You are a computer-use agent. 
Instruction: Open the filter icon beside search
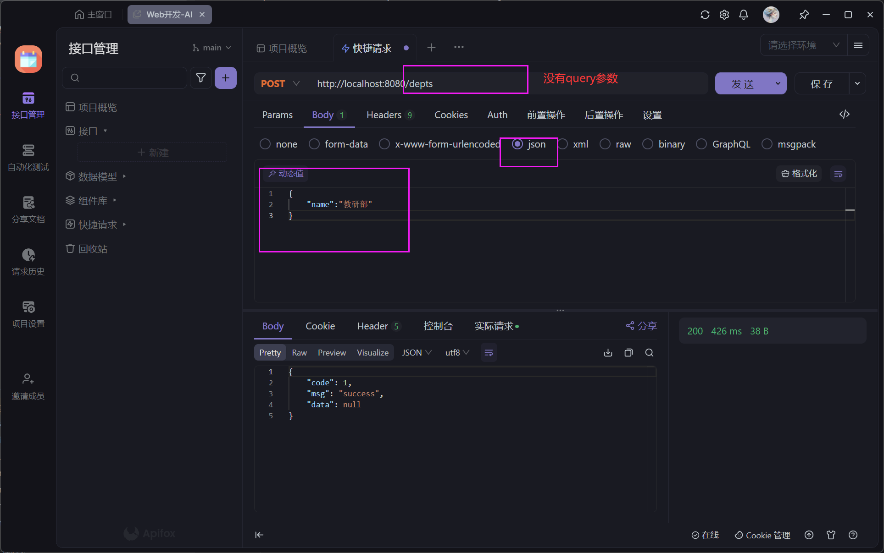(x=200, y=78)
